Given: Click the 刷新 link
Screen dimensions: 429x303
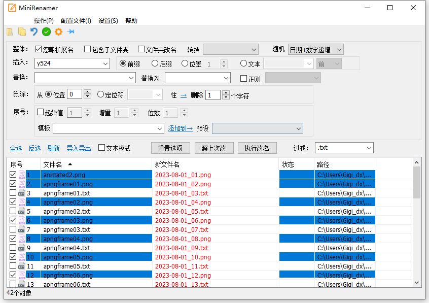Looking at the screenshot, I should point(53,148).
